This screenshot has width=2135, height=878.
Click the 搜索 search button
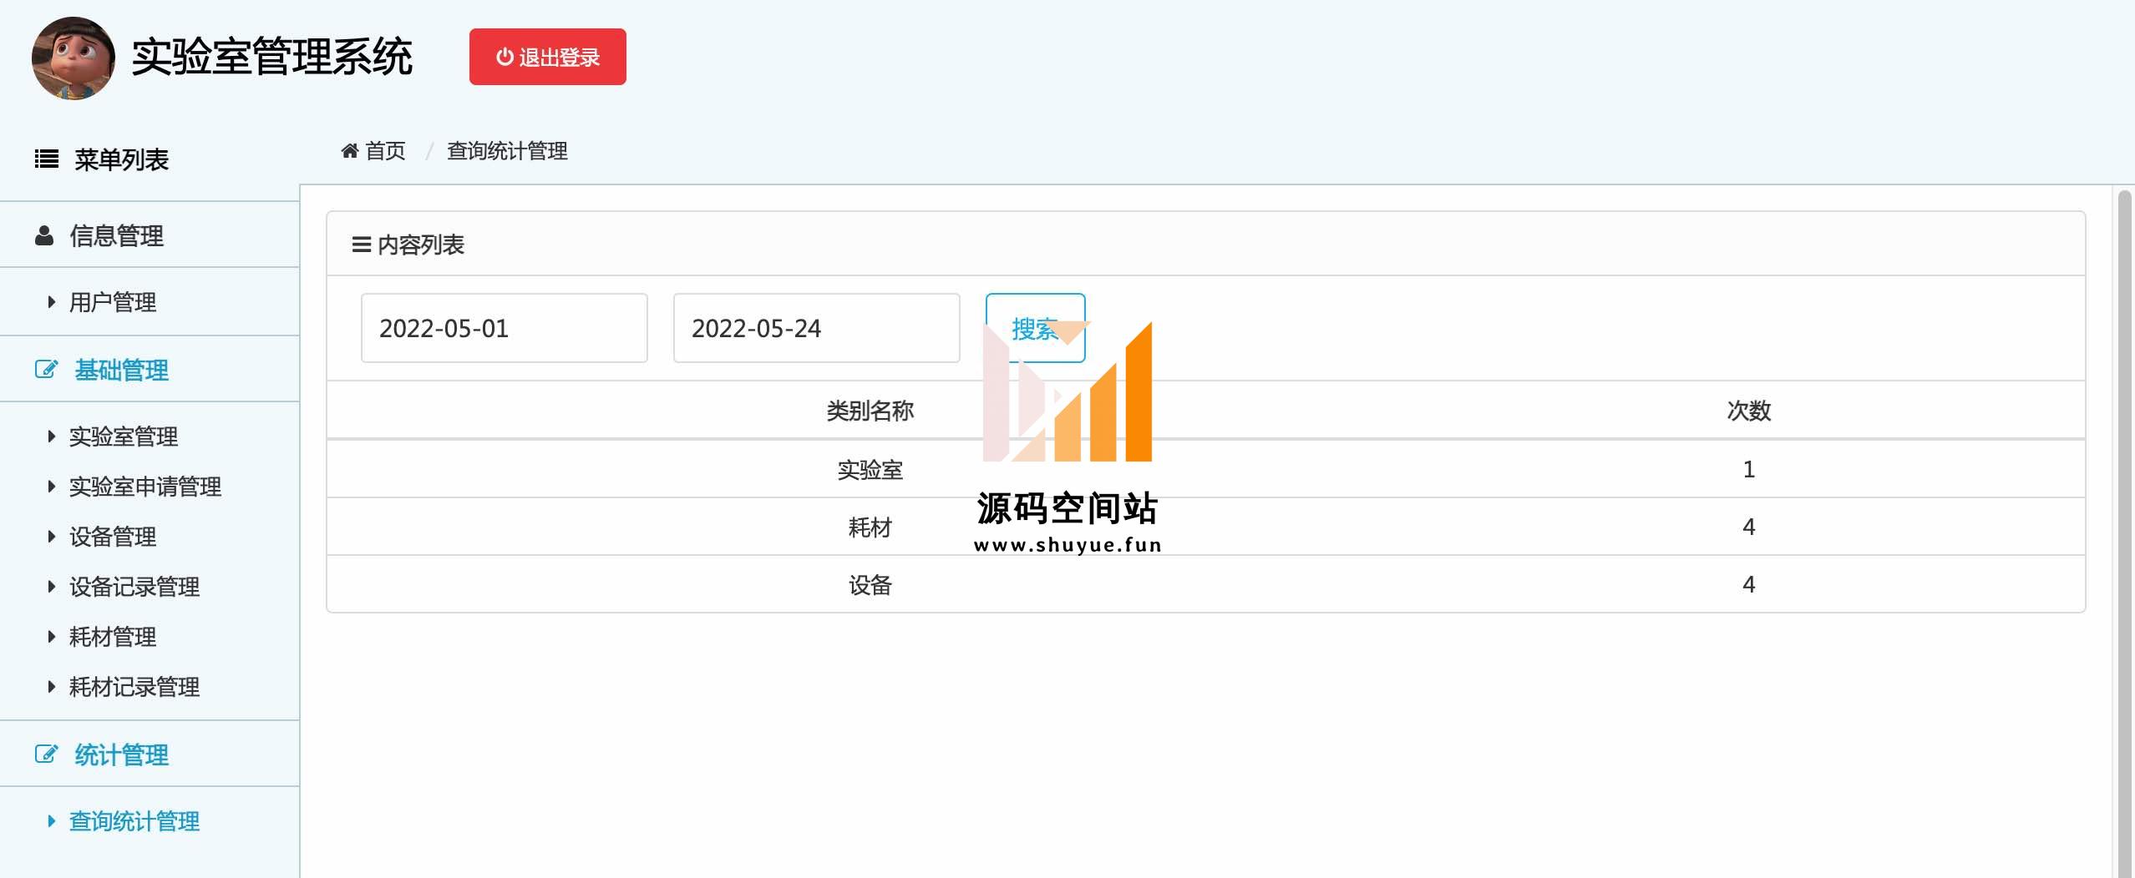[x=1035, y=328]
